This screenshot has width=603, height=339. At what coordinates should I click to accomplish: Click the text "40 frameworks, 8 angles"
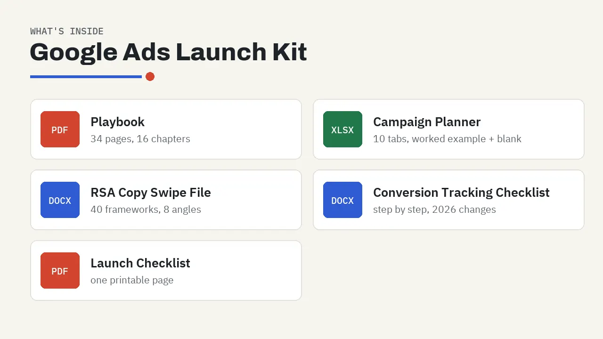pos(146,210)
